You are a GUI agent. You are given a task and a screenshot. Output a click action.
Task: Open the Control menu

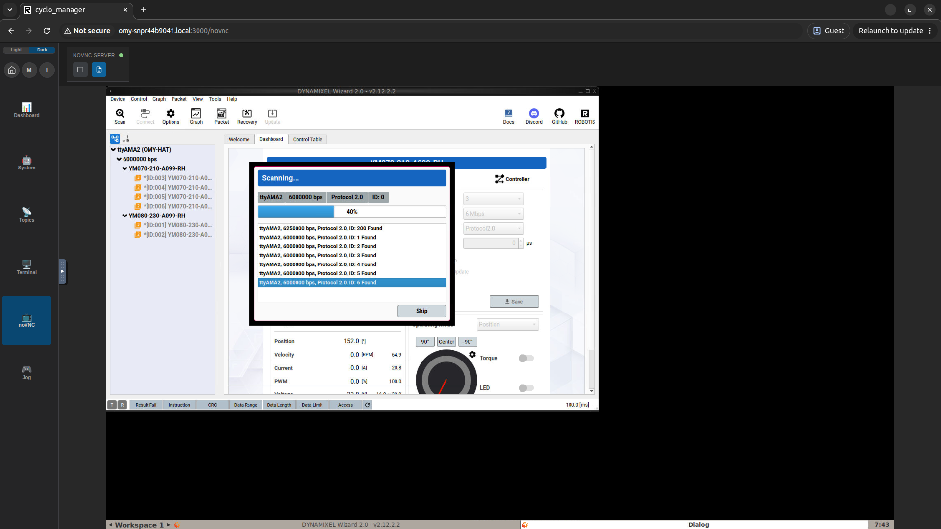(139, 99)
